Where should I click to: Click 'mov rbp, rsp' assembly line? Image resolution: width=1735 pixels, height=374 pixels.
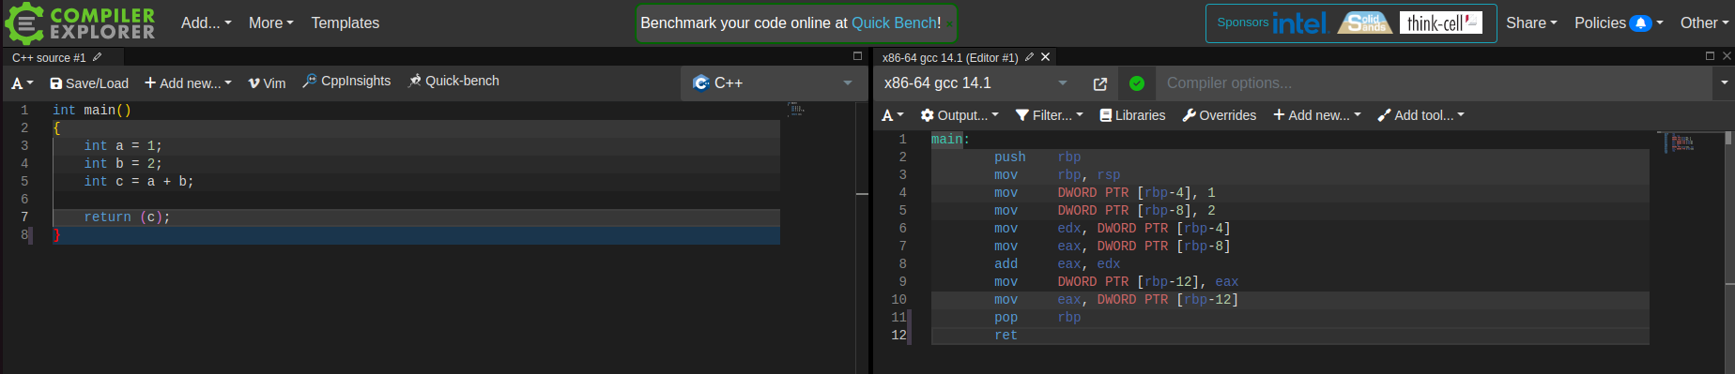(1057, 175)
